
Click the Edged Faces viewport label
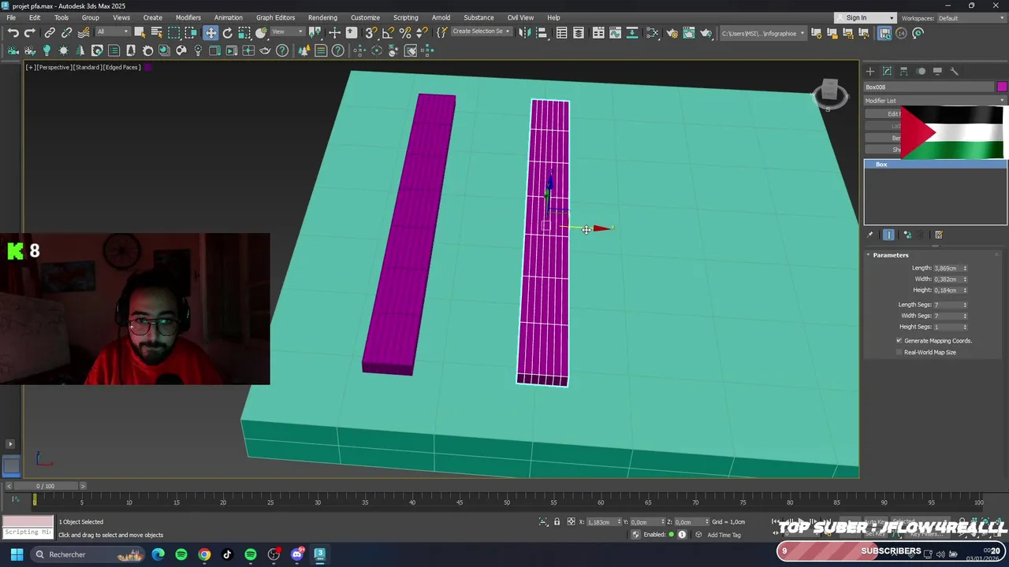pos(122,67)
